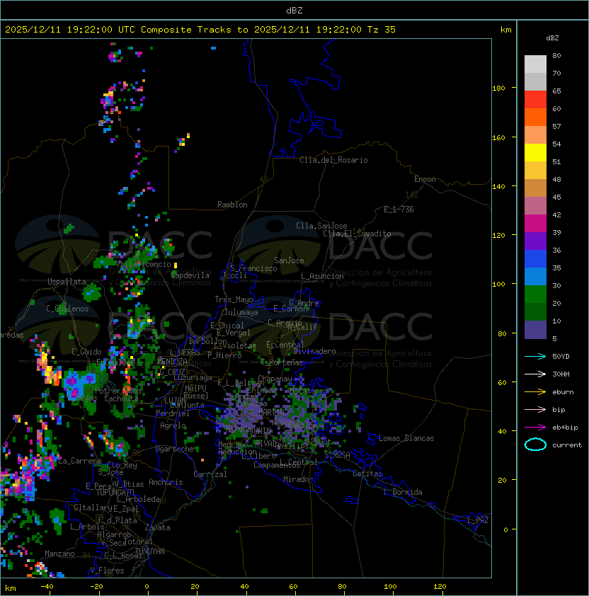
Task: Click the Tres_Mayo place label
Action: point(234,299)
